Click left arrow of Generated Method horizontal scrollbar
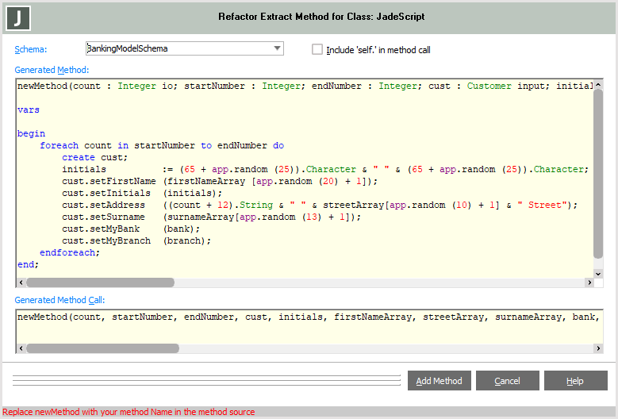 click(x=21, y=282)
